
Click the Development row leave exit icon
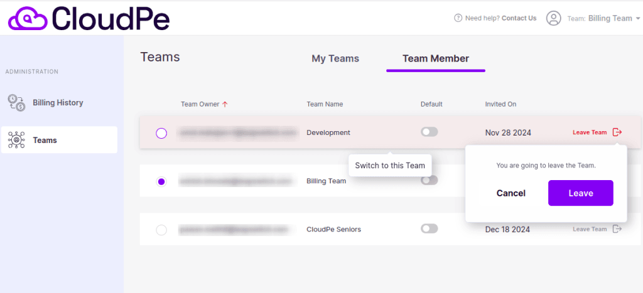(x=617, y=132)
